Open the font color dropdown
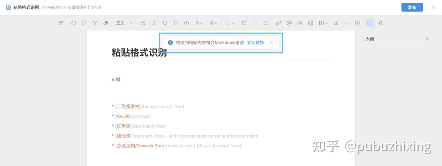The width and height of the screenshot is (442, 166). [199, 23]
